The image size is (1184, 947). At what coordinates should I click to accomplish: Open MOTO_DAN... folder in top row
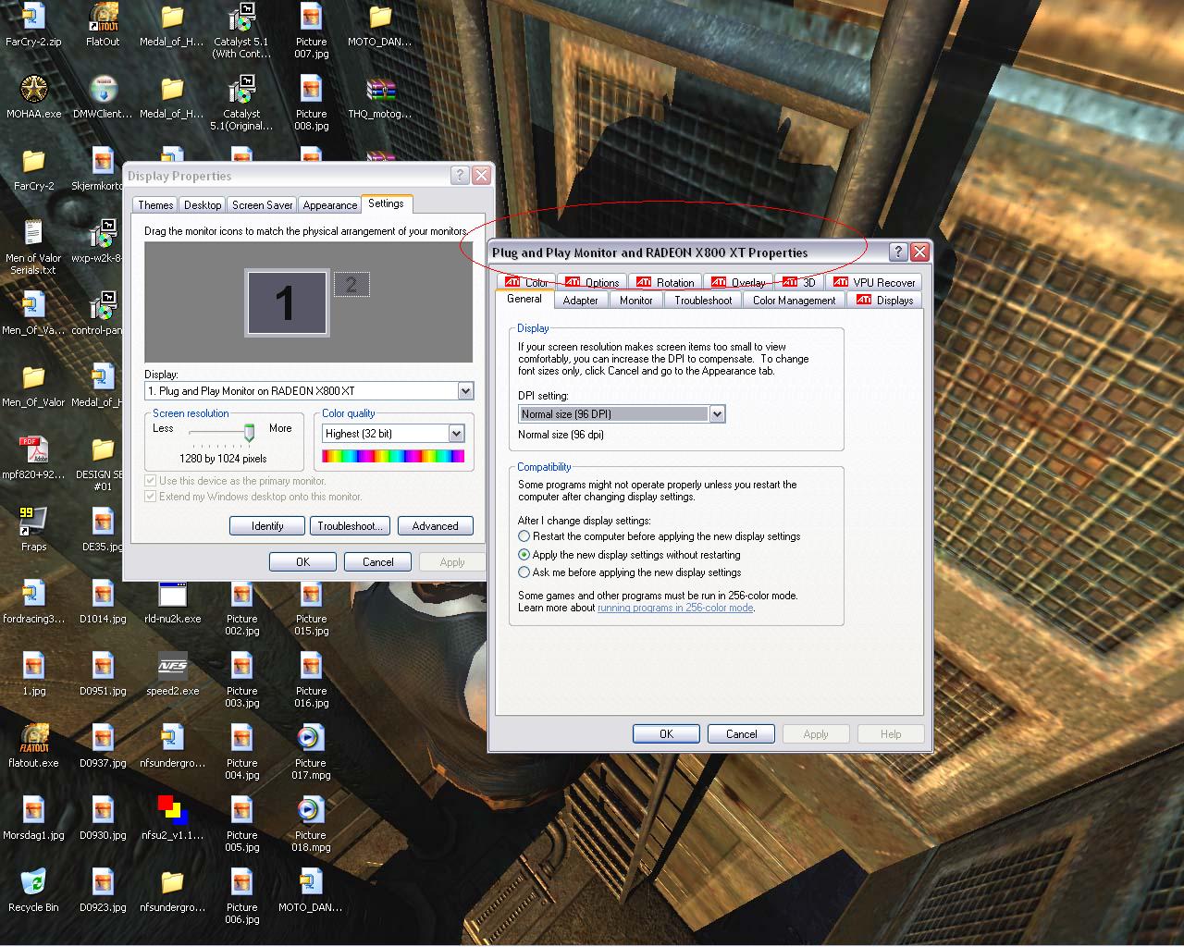point(380,25)
